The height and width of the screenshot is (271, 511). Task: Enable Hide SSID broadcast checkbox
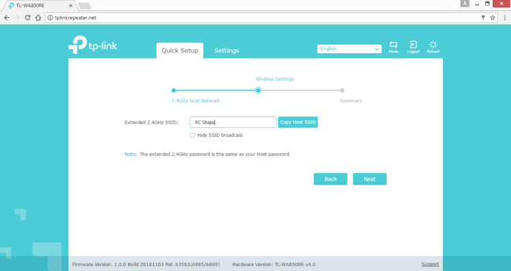click(192, 135)
